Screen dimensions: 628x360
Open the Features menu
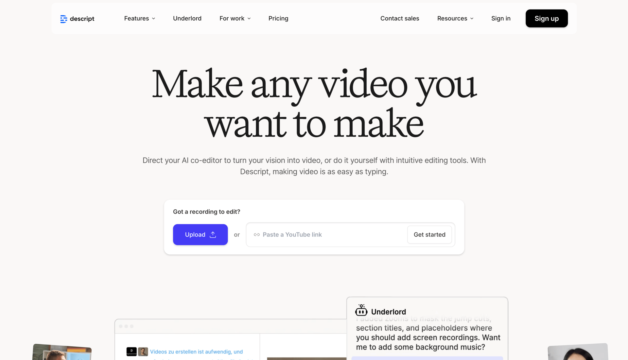pos(140,18)
